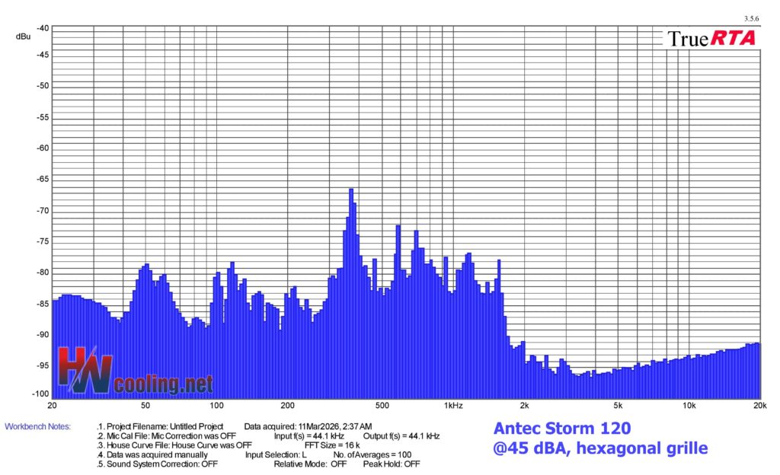Click the dBu axis unit label
The image size is (780, 475).
pyautogui.click(x=23, y=36)
